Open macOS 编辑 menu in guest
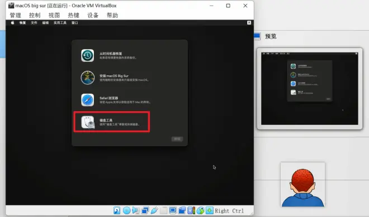 (x=45, y=23)
